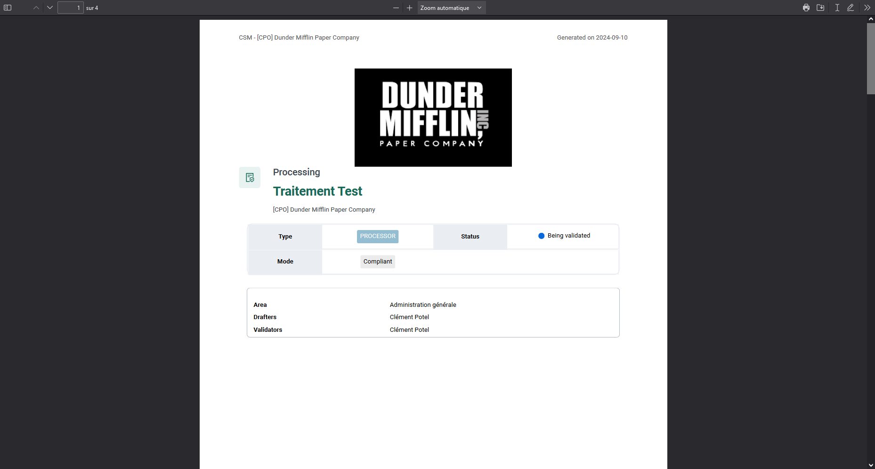Click Clément Potel in Drafters row
This screenshot has width=875, height=469.
coord(409,317)
